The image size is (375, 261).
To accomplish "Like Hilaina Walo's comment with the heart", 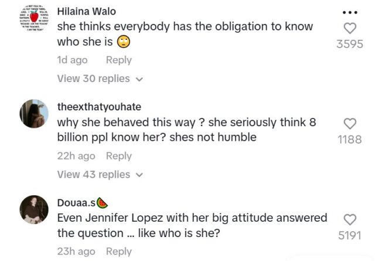I will [350, 28].
